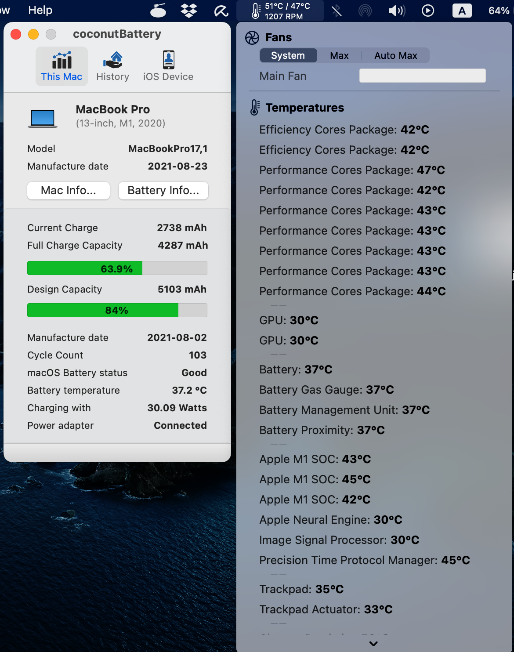Close the coconutBattery window
This screenshot has height=652, width=514.
16,34
